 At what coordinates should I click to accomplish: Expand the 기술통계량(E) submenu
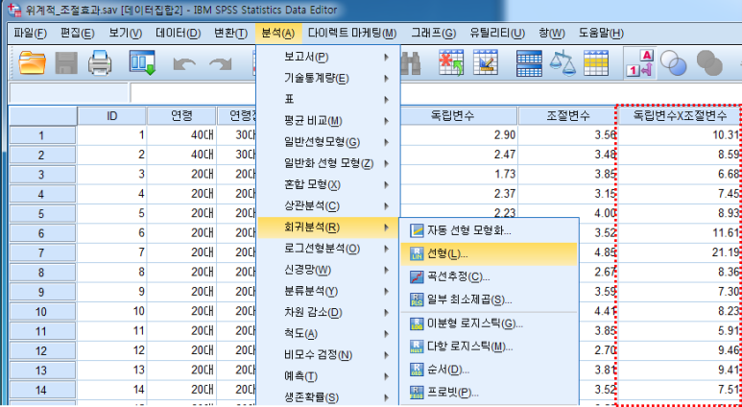point(326,78)
